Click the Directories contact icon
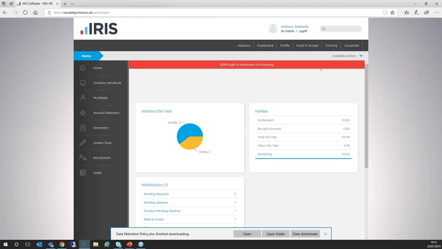Viewport: 442px width, 249px height. (x=82, y=128)
